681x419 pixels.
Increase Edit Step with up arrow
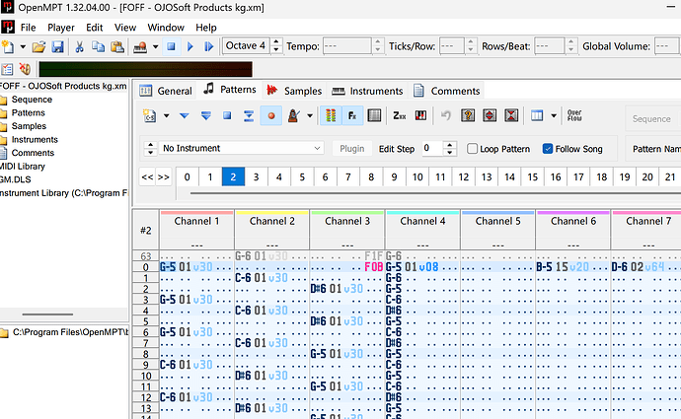click(x=450, y=145)
